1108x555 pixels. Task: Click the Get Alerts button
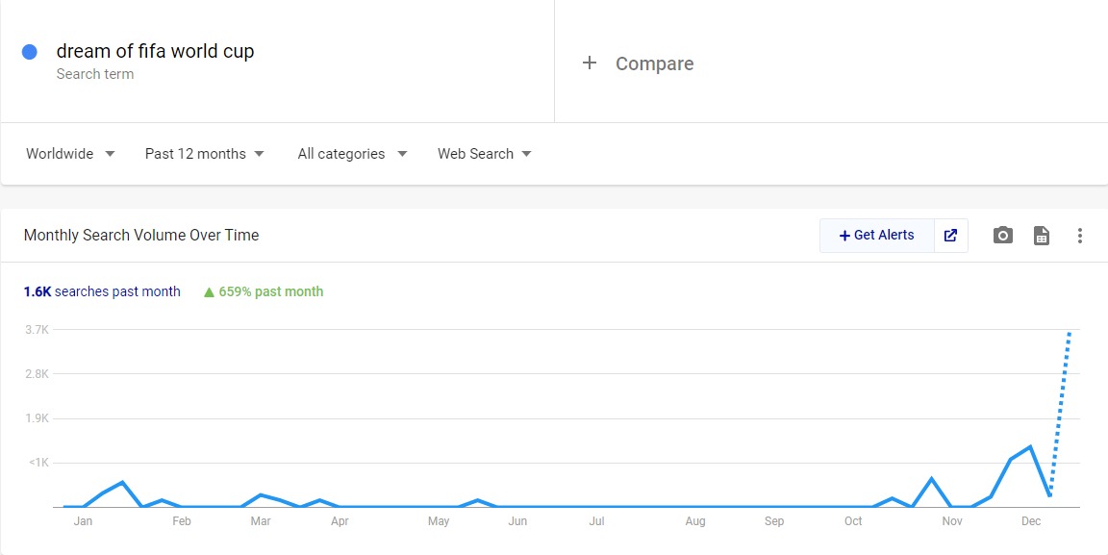point(877,236)
